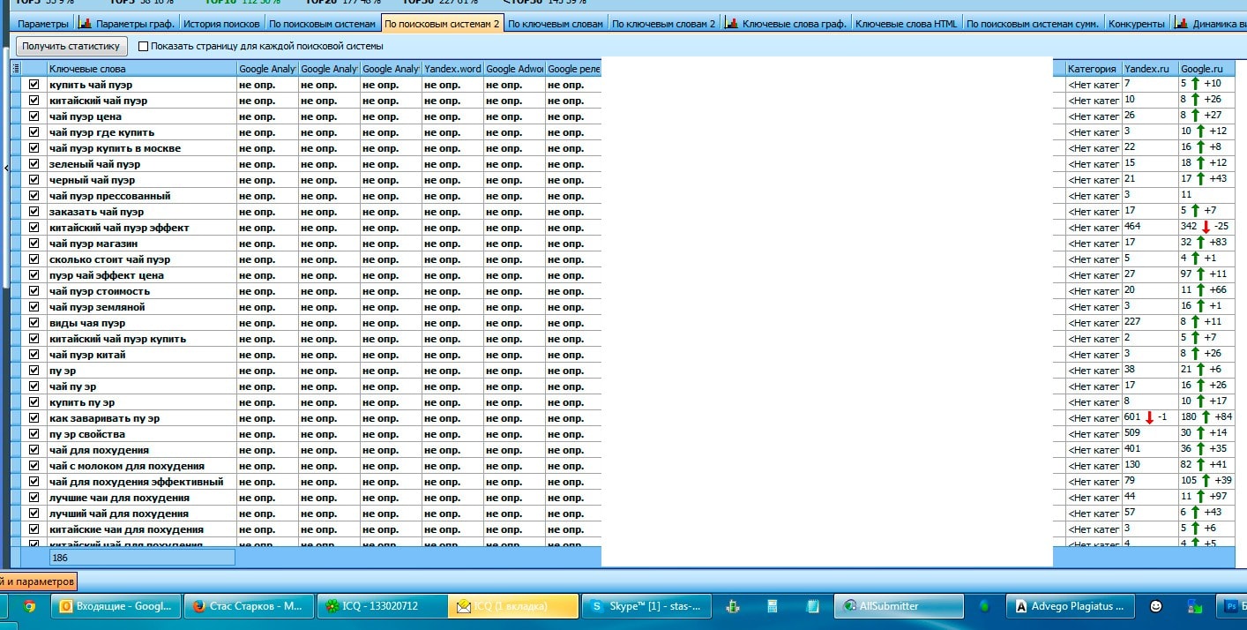Click the grid column chooser icon in header
Screen dimensions: 1247x630
(15, 68)
